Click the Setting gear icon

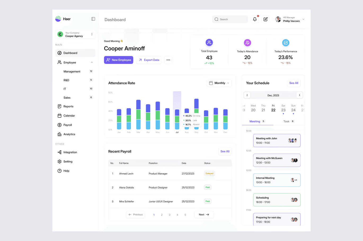click(x=60, y=162)
